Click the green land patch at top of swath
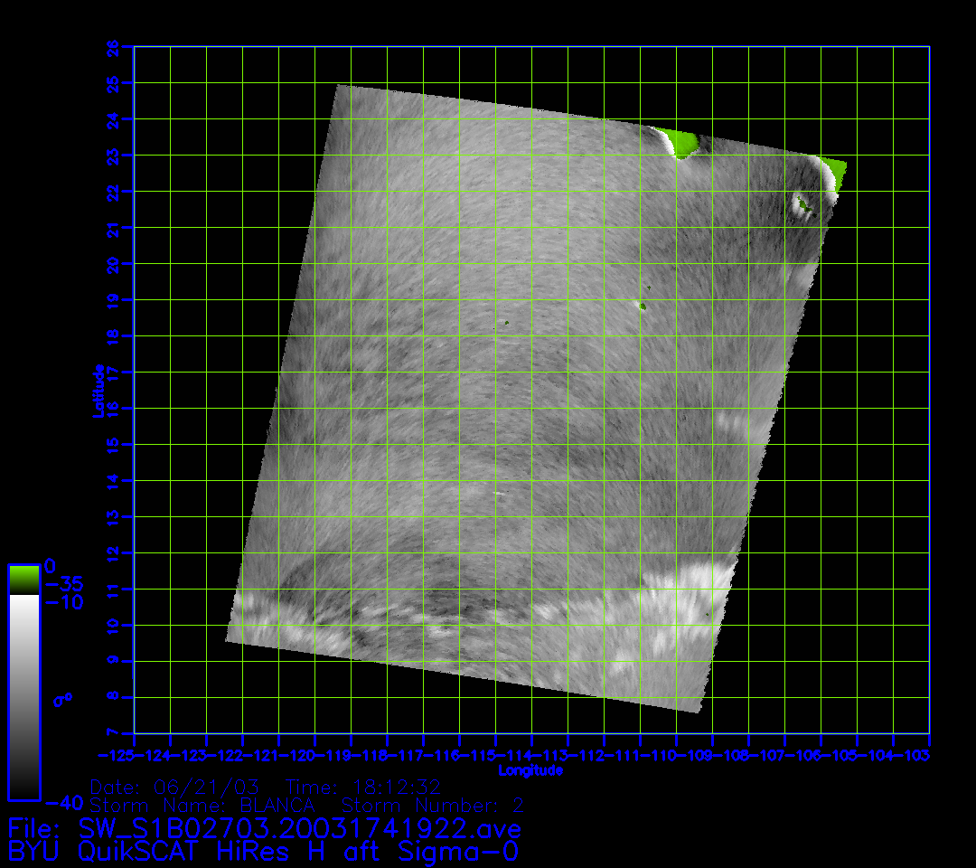976x868 pixels. point(681,142)
